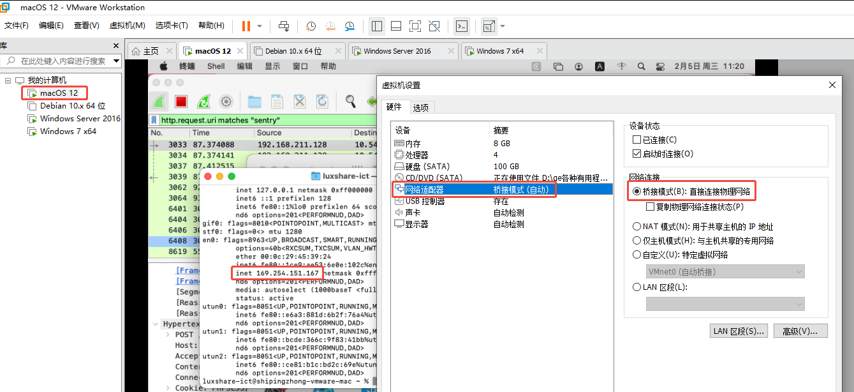Image resolution: width=854 pixels, height=392 pixels.
Task: Open the snapshot manager icon
Action: click(350, 26)
